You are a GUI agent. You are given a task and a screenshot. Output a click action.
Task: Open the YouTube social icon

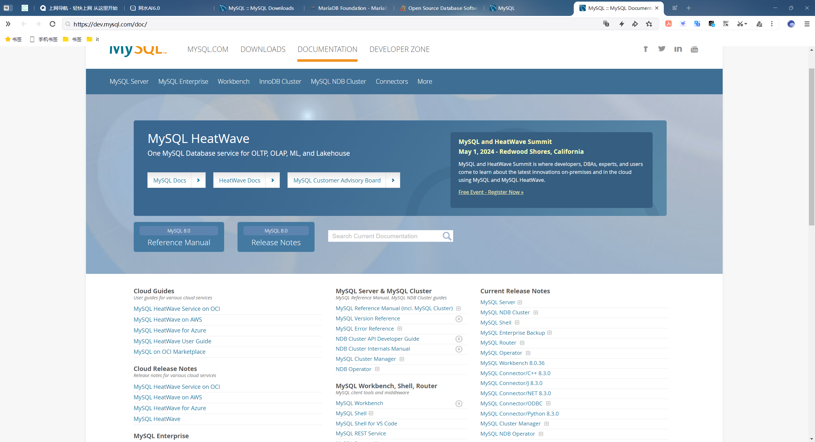(x=694, y=49)
